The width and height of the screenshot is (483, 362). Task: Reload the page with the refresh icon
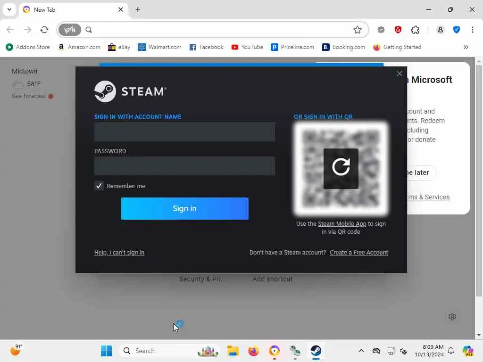44,30
